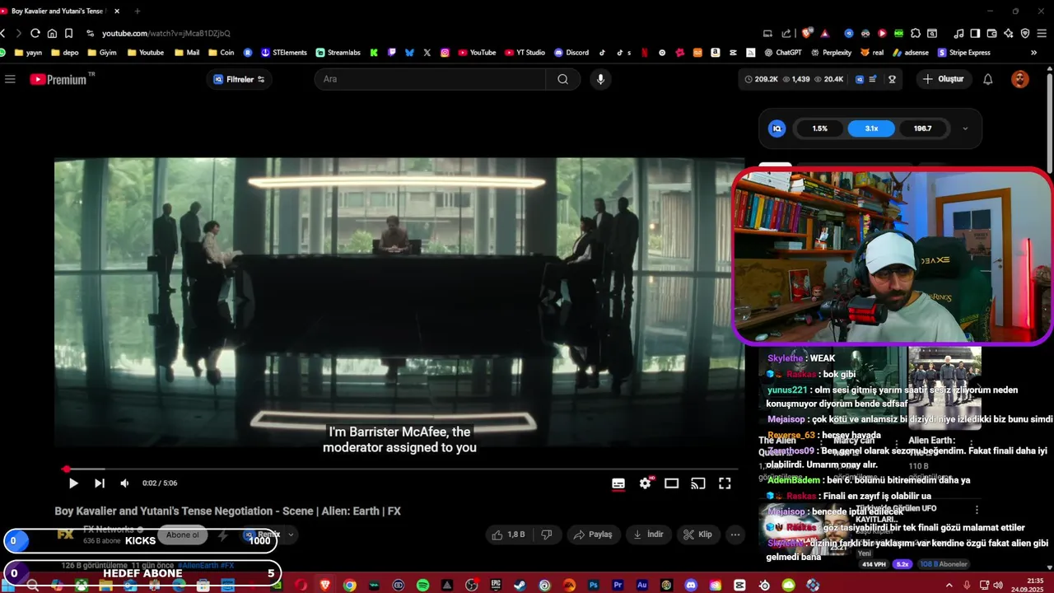This screenshot has width=1054, height=593.
Task: Like the video with thumbs up
Action: (508, 535)
